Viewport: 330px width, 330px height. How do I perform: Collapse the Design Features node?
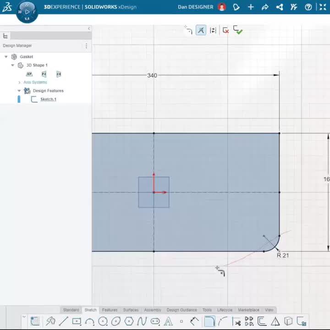(x=19, y=91)
